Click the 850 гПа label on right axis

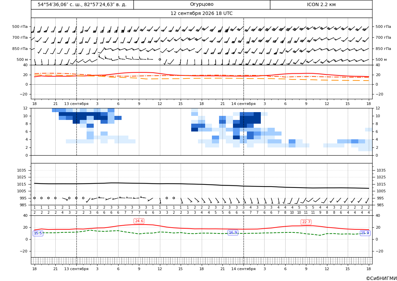tap(383, 49)
